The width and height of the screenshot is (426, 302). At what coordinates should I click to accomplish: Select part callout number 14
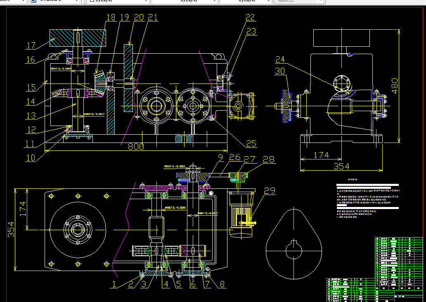click(x=31, y=101)
